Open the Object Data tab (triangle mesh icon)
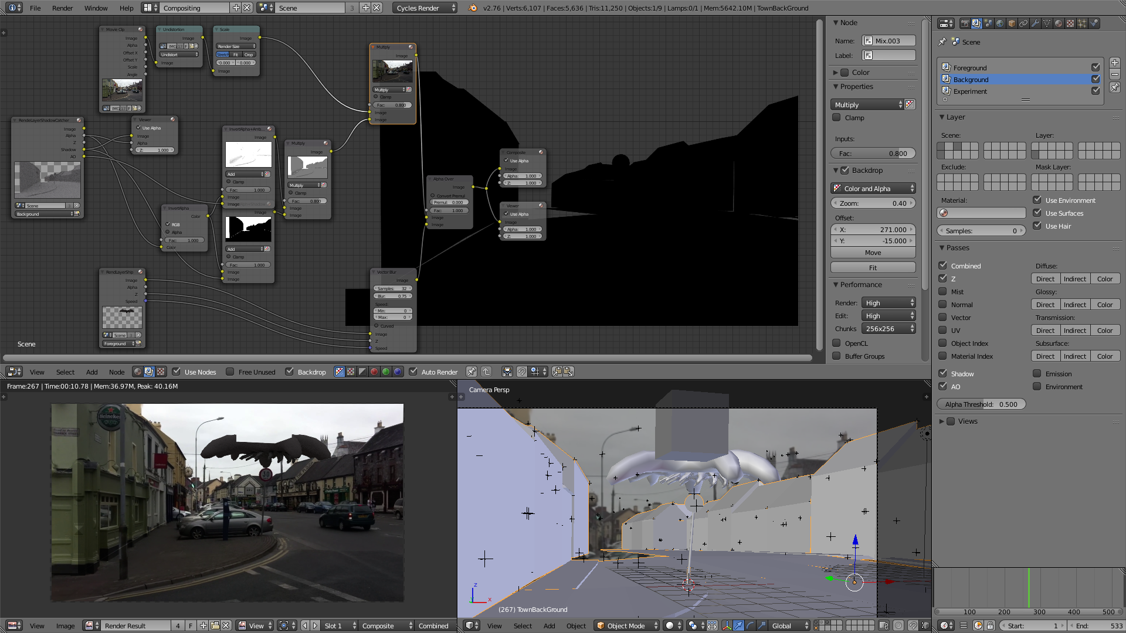The height and width of the screenshot is (633, 1126). pyautogui.click(x=1047, y=23)
